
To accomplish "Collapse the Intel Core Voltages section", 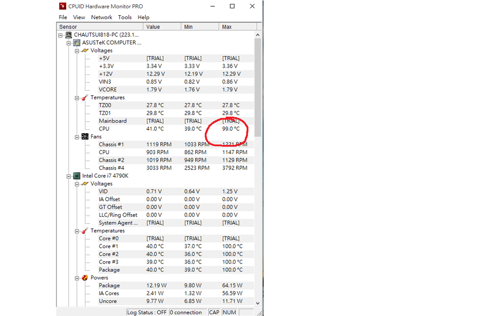I will [77, 184].
